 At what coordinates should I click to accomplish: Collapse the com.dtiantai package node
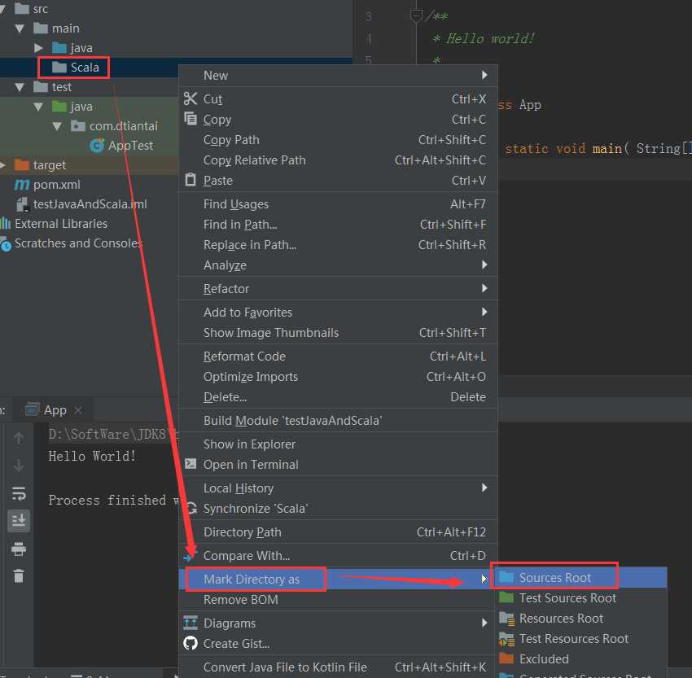(57, 126)
